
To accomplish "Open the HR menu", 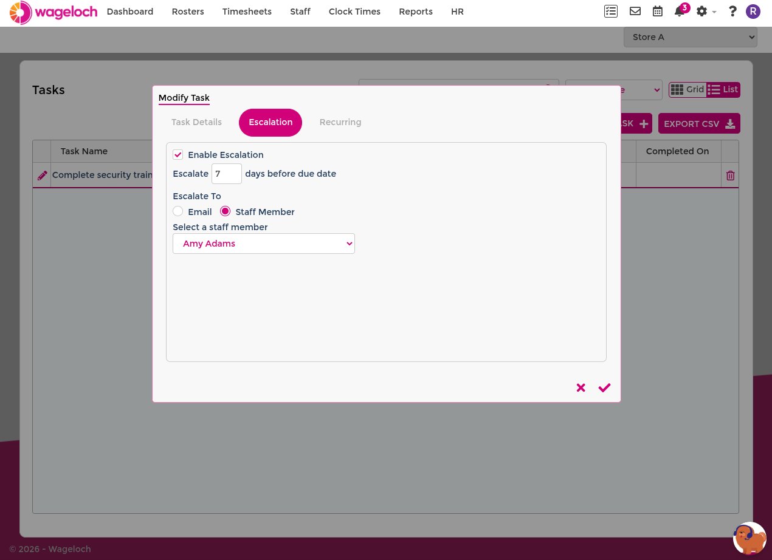I will [x=457, y=12].
